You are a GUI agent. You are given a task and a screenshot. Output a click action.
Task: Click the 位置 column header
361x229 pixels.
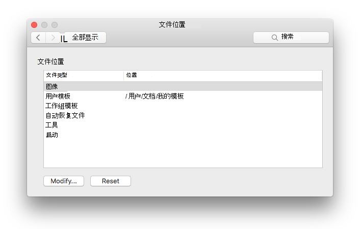[x=223, y=75]
